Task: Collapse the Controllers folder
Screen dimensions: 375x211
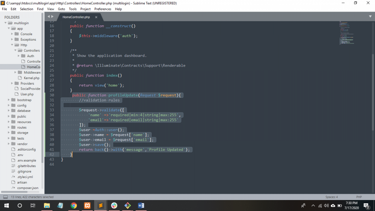Action: [15, 51]
